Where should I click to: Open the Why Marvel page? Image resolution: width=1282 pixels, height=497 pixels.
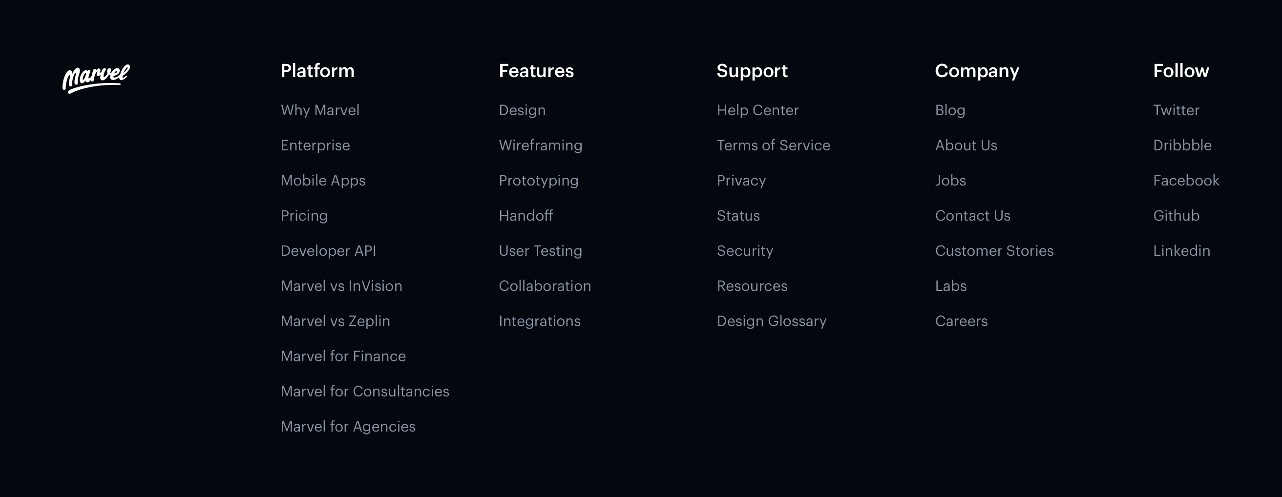[320, 110]
